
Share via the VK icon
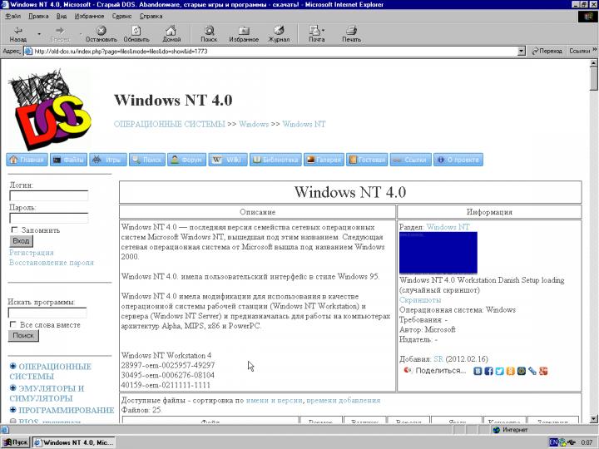click(x=478, y=371)
